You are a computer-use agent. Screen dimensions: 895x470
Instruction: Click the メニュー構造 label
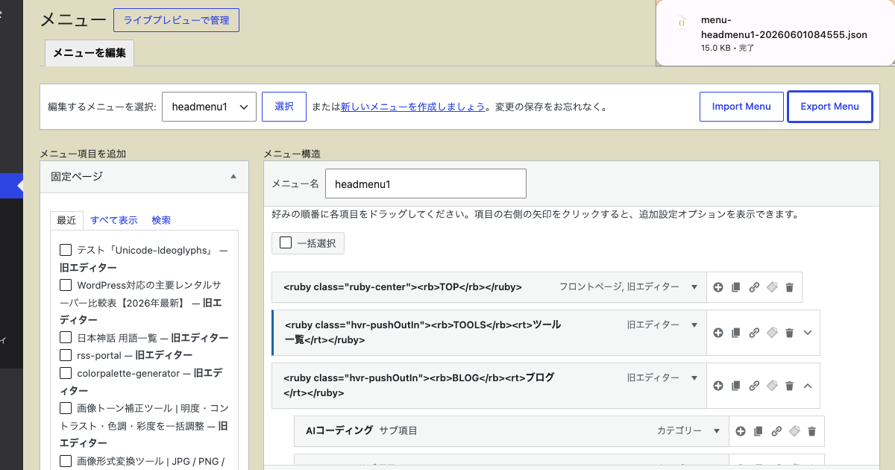[x=292, y=154]
